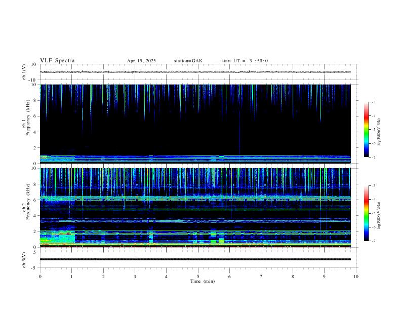401x310 pixels.
Task: Click the ch.2 spectrogram PSD colorbar
Action: click(x=366, y=213)
